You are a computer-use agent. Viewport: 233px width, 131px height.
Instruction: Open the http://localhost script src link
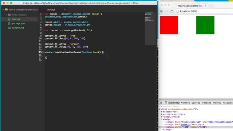point(221,122)
